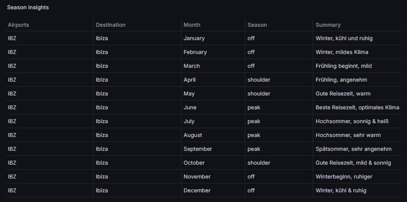Sort table by Destination column header
The height and width of the screenshot is (202, 407).
coord(110,25)
